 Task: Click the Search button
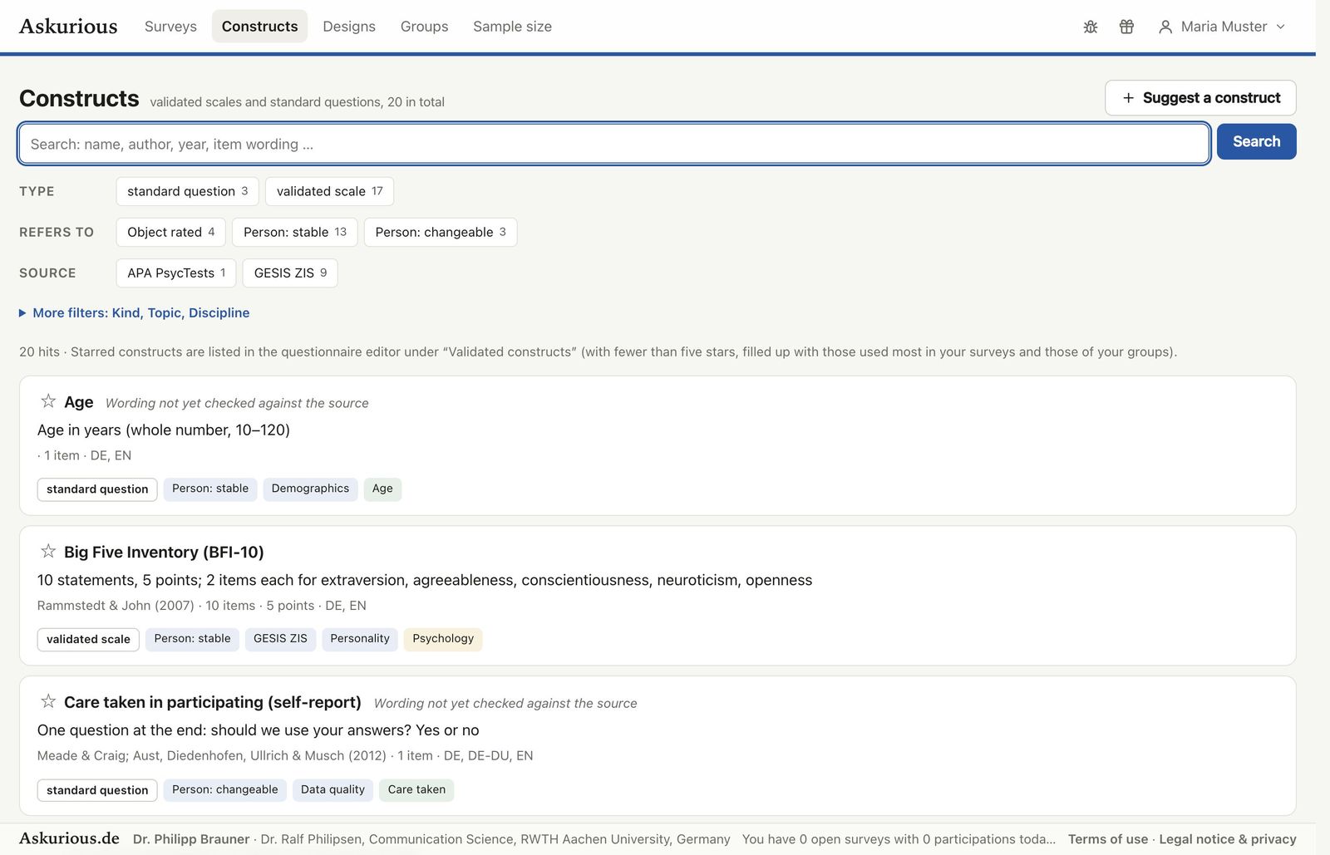pyautogui.click(x=1256, y=141)
